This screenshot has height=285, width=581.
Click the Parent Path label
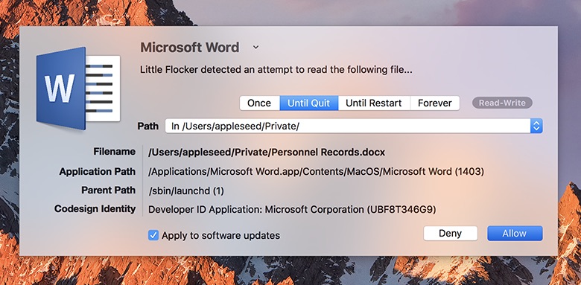click(x=109, y=190)
